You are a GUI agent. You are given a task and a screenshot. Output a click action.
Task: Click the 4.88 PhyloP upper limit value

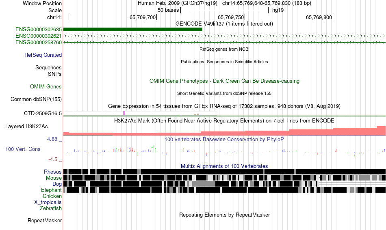pos(52,139)
